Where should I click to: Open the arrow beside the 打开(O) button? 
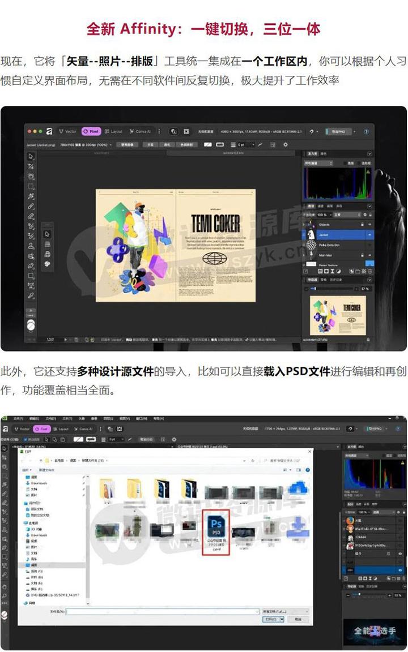point(282,619)
